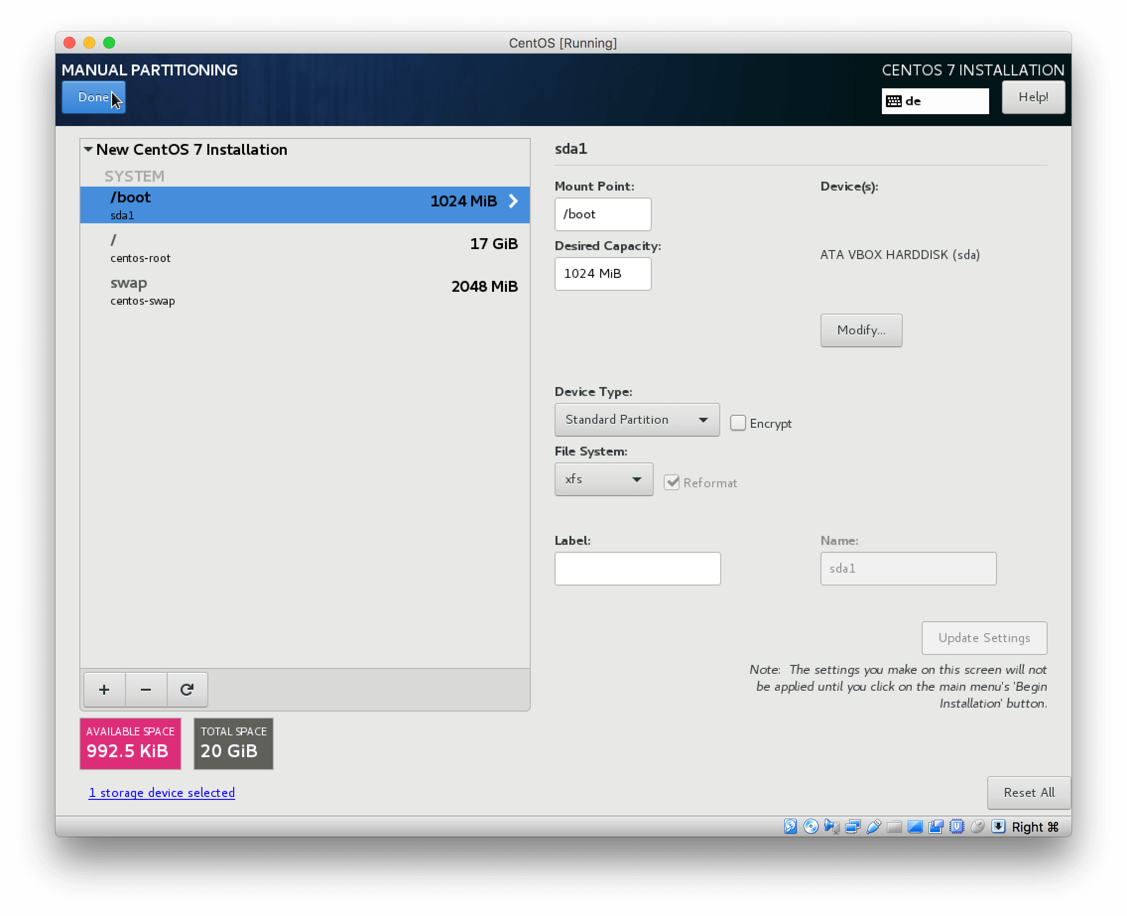Viewport: 1127px width, 916px height.
Task: Click the Desired Capacity input field
Action: [x=602, y=274]
